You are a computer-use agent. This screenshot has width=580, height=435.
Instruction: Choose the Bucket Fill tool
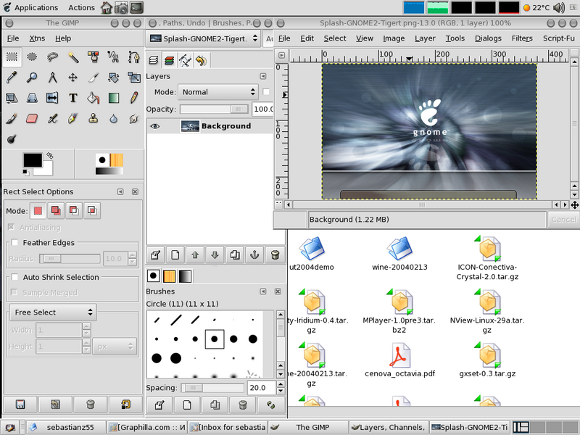tap(94, 98)
